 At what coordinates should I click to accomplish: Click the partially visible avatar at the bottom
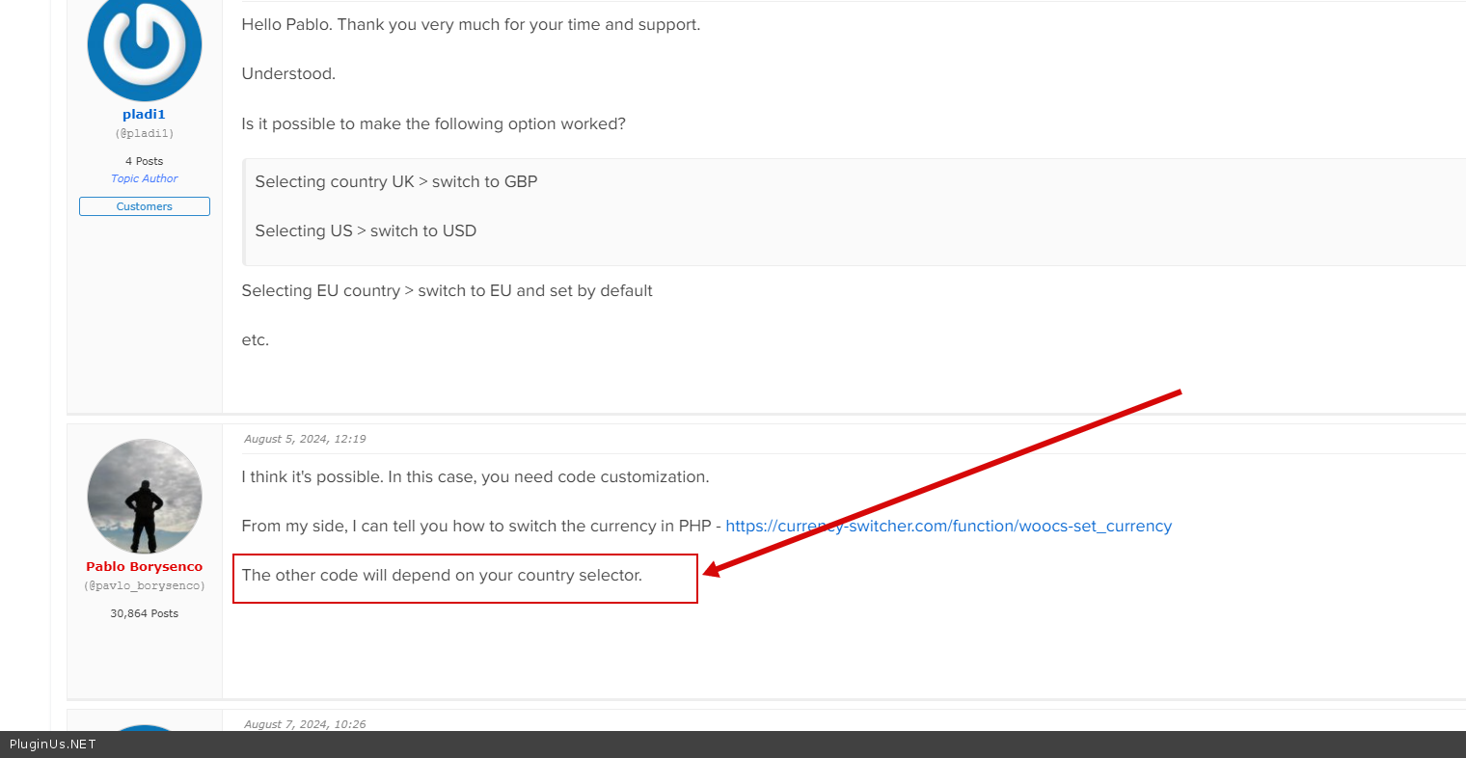coord(145,727)
